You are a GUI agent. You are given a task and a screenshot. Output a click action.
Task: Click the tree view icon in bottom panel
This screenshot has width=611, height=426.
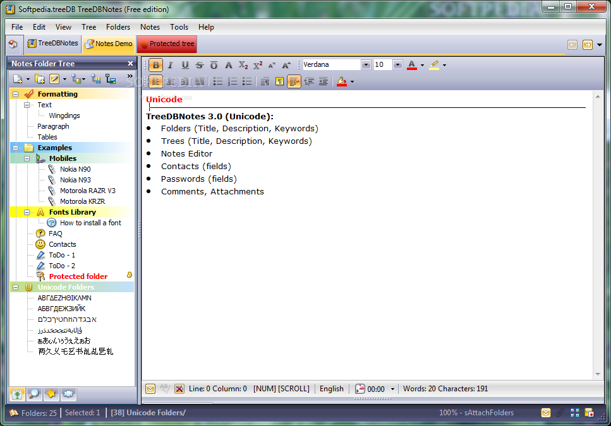[x=17, y=394]
